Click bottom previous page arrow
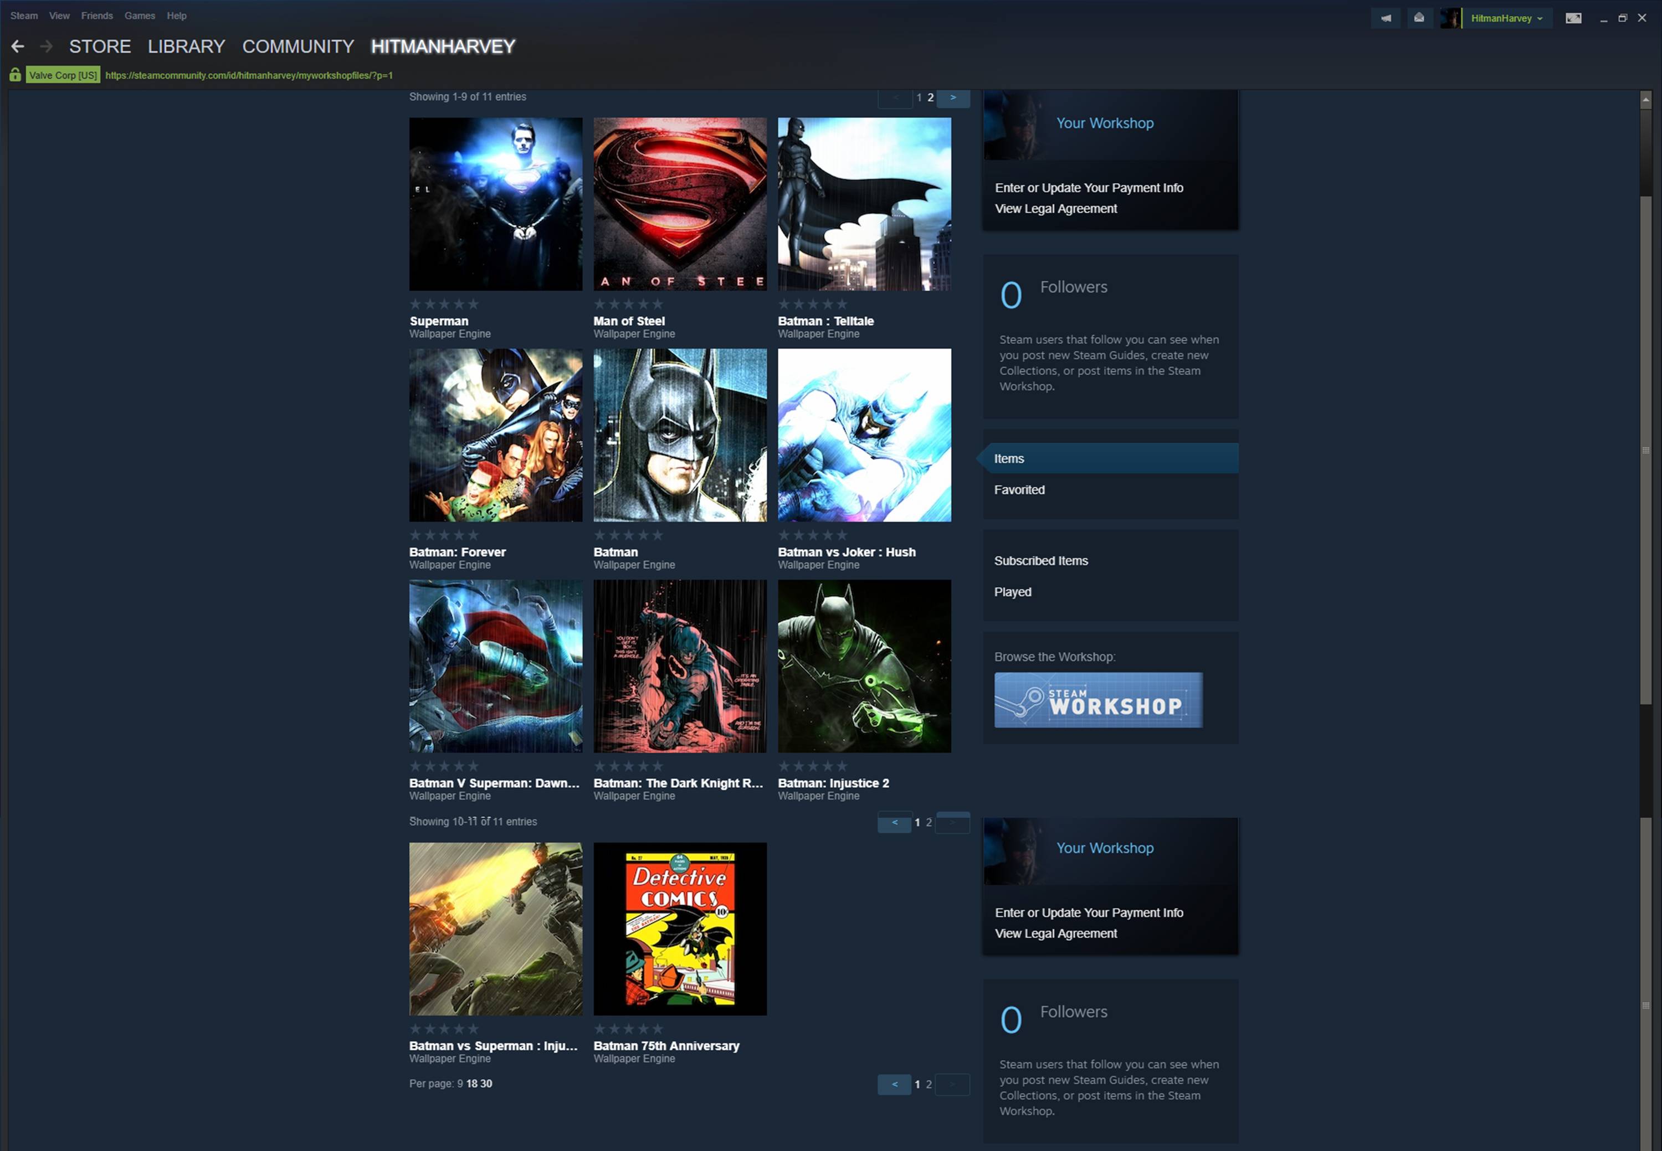1662x1151 pixels. [894, 1084]
